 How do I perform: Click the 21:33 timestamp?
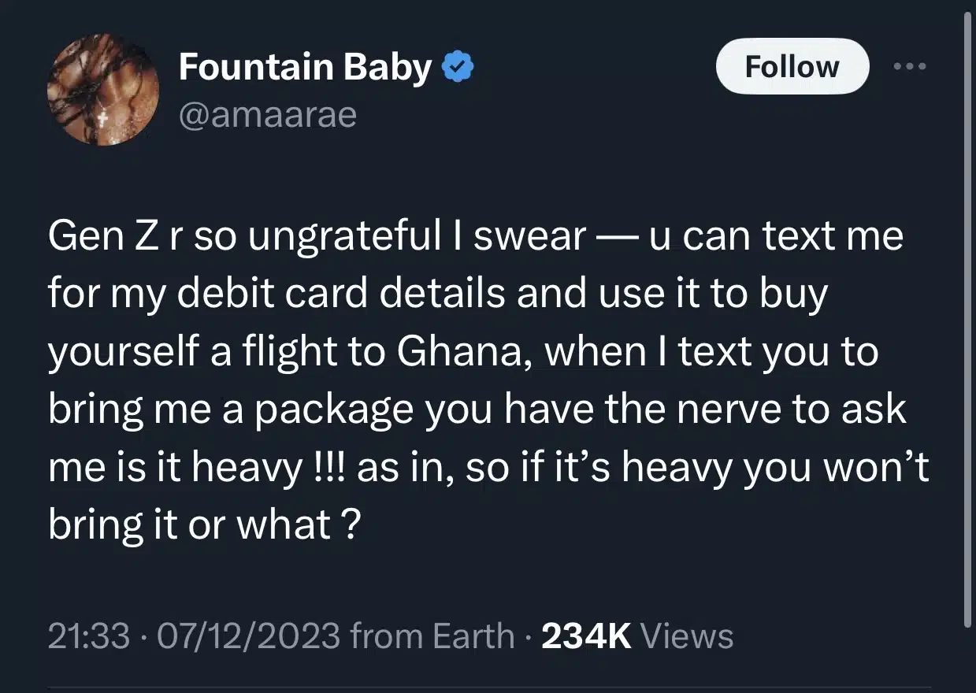click(89, 636)
